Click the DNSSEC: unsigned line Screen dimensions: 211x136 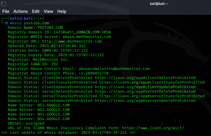(x=26, y=123)
